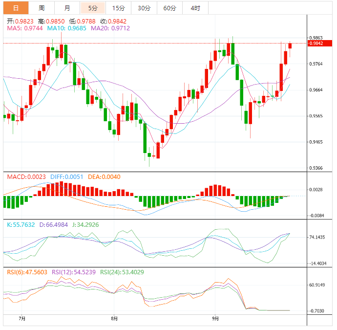Click the RSI(6) indicator label
The width and height of the screenshot is (337, 330).
pos(27,272)
